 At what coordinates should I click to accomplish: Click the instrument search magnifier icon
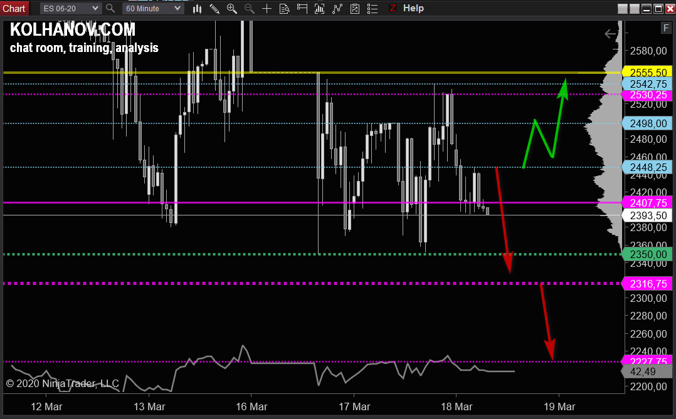[110, 8]
